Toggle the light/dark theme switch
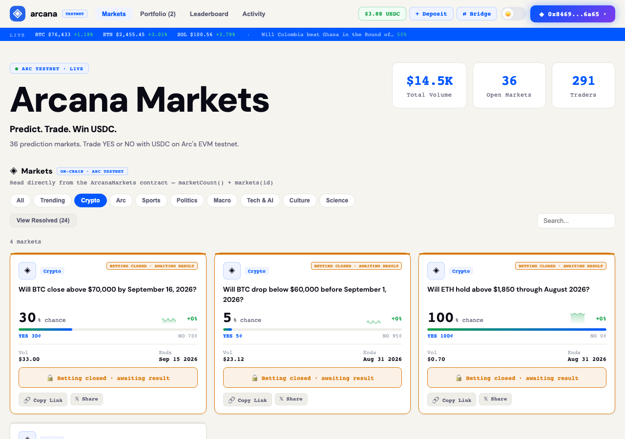 tap(514, 14)
